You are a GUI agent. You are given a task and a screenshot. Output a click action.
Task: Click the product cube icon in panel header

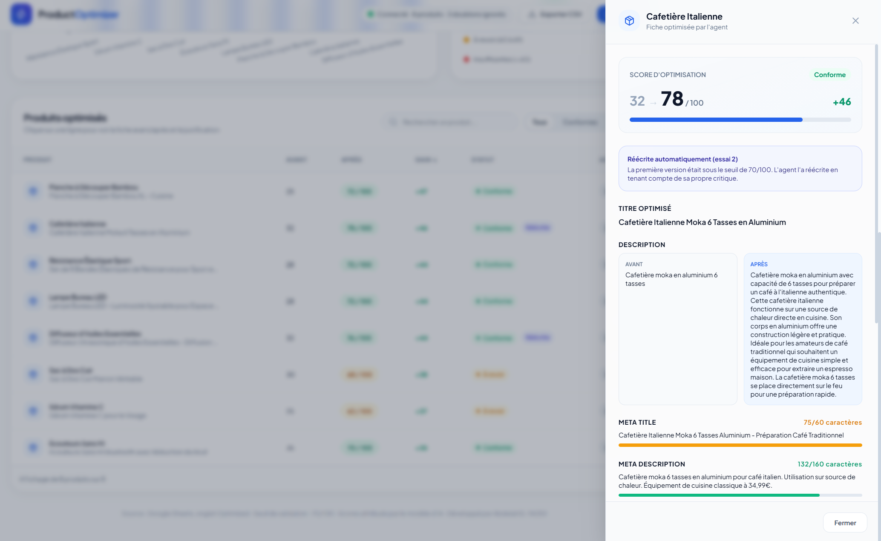tap(629, 20)
